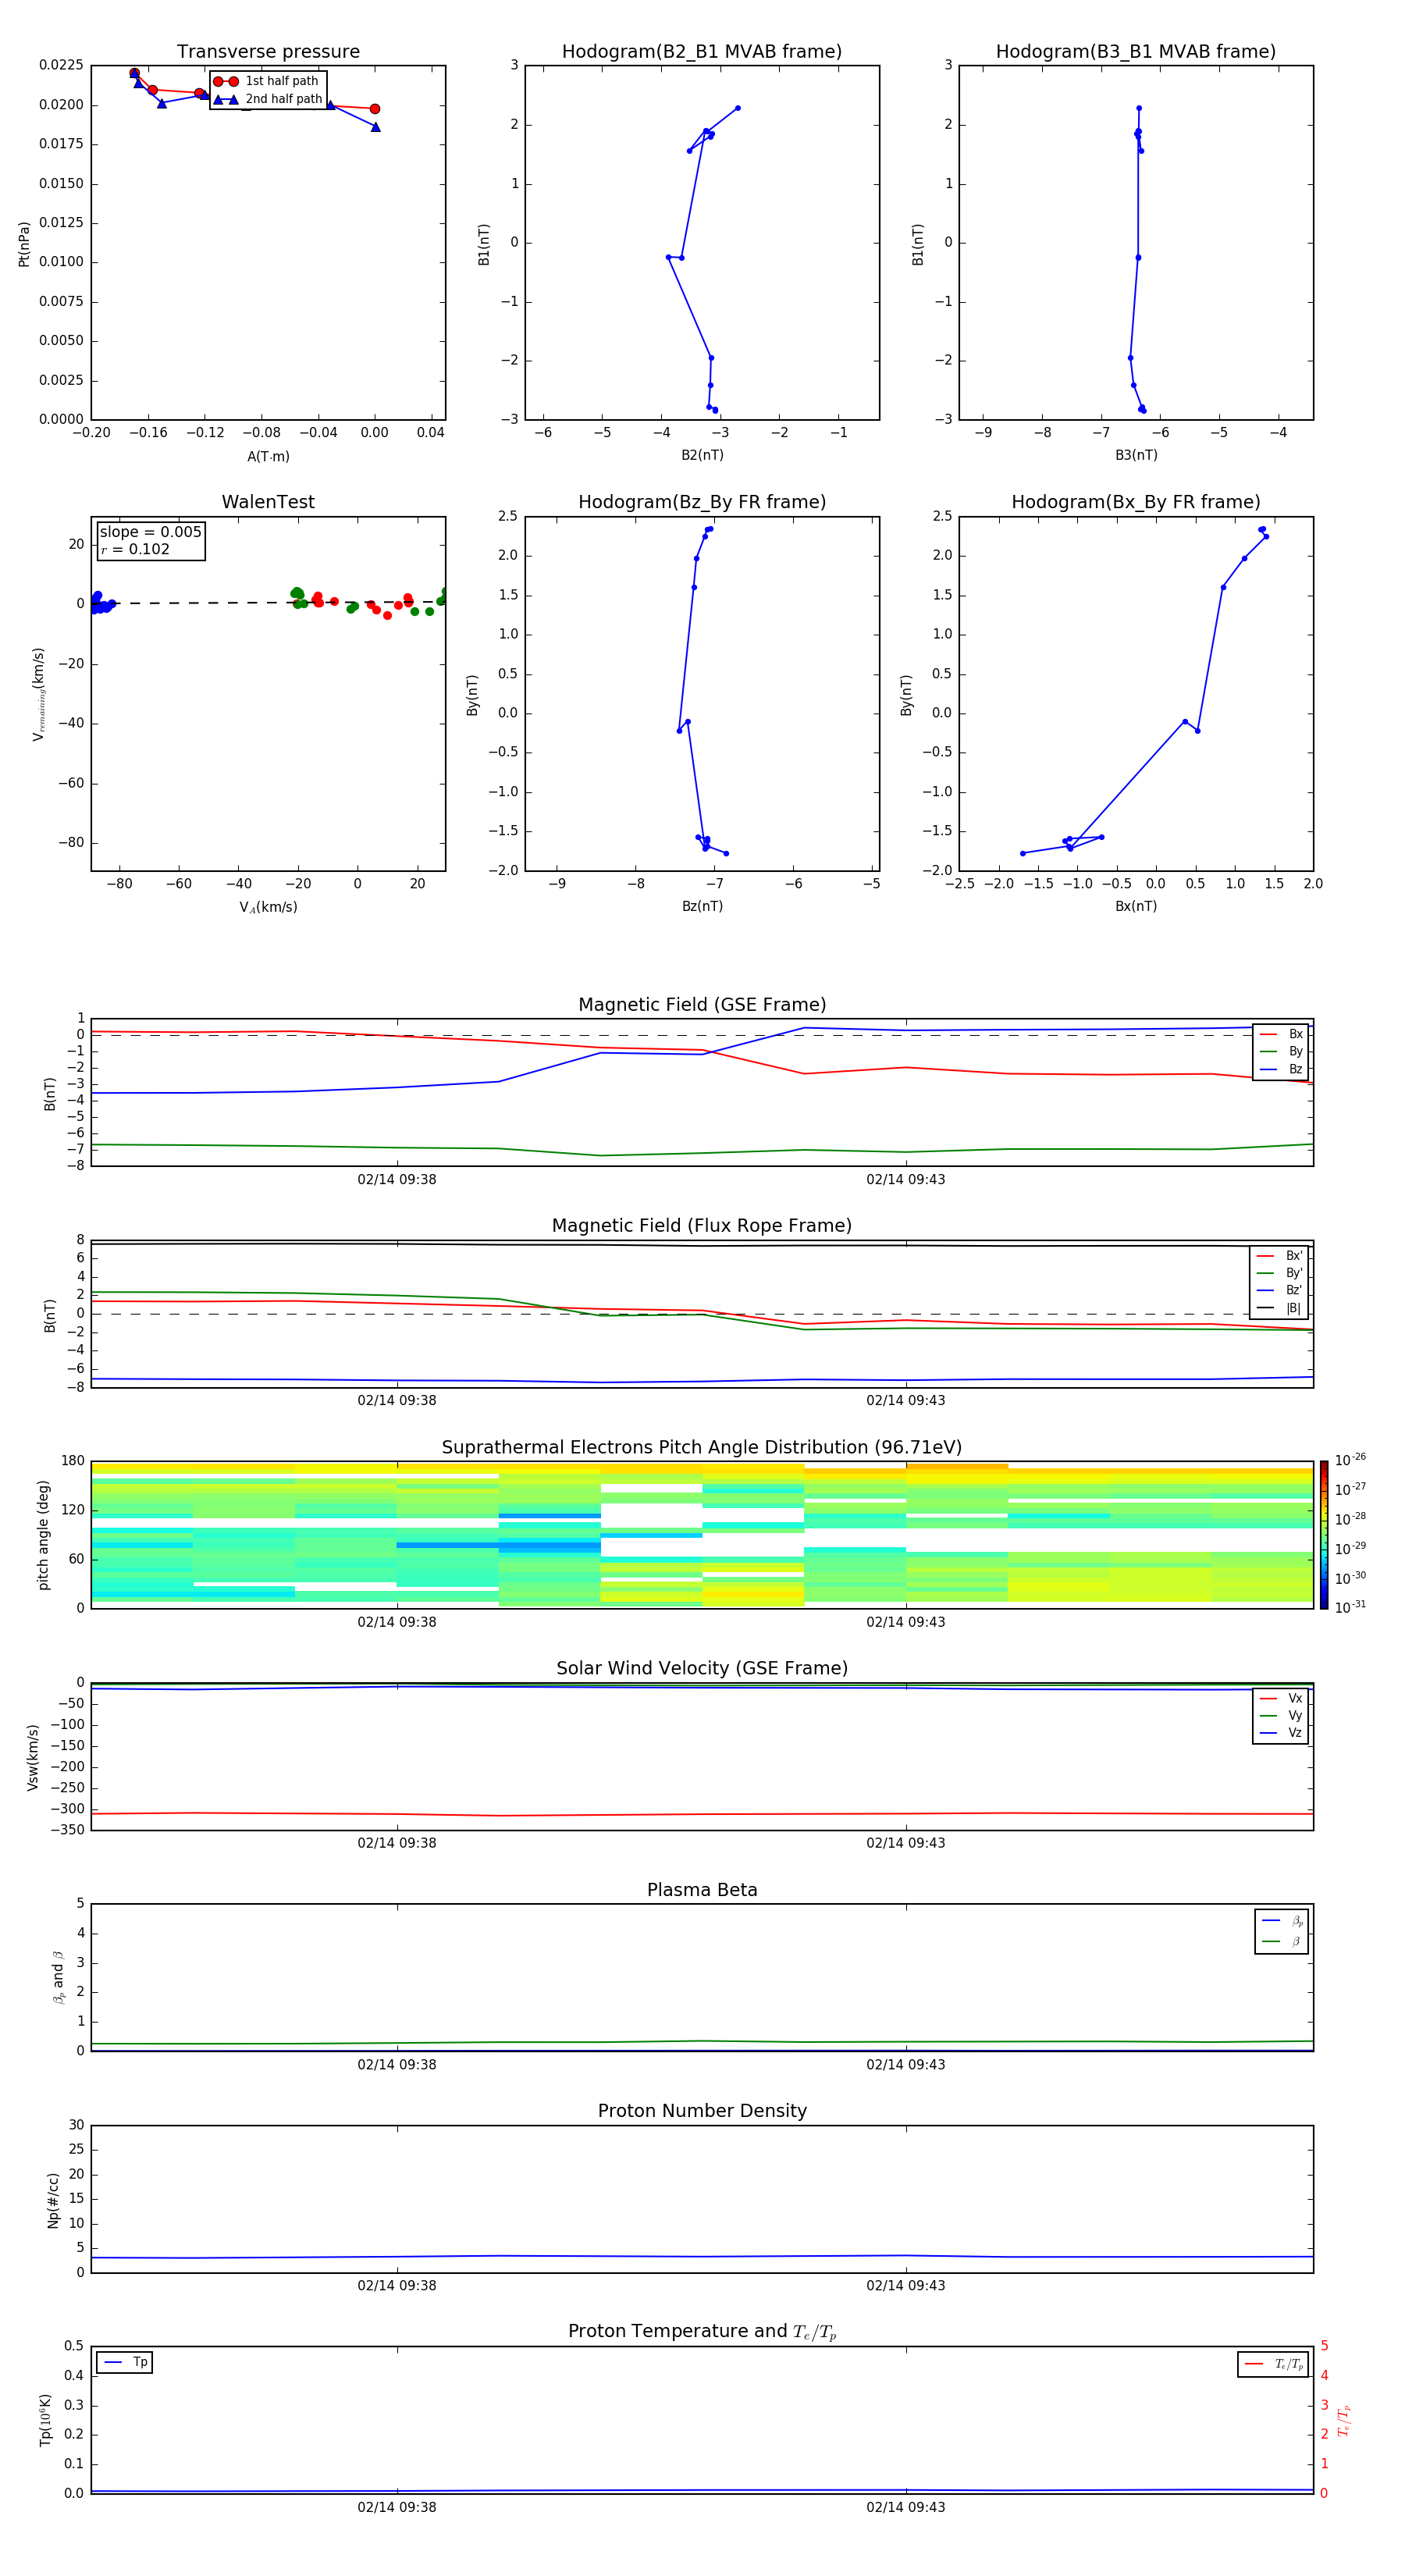Viewport: 1405px width, 2576px height.
Task: Click the 'Np(#/cc)' axis label
Action: pos(53,2200)
